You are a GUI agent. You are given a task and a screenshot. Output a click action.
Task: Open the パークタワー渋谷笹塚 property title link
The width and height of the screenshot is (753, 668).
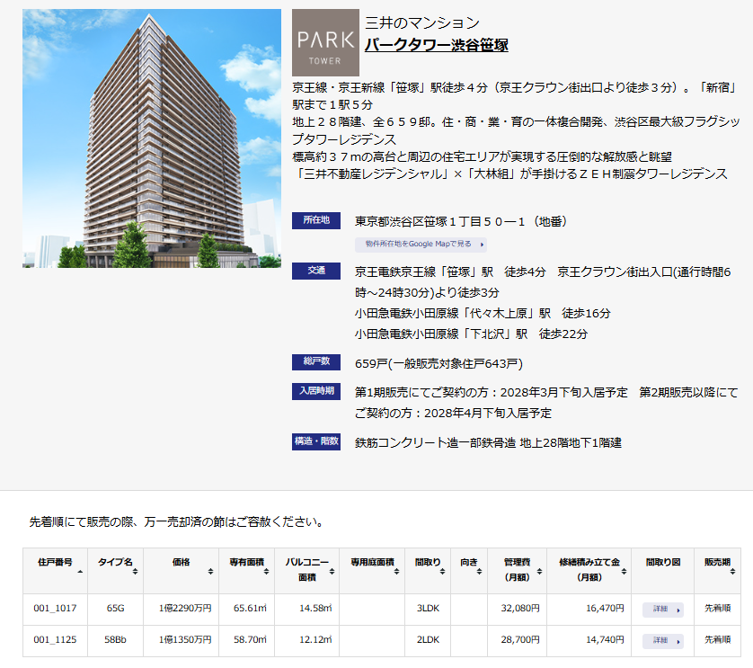tap(436, 45)
